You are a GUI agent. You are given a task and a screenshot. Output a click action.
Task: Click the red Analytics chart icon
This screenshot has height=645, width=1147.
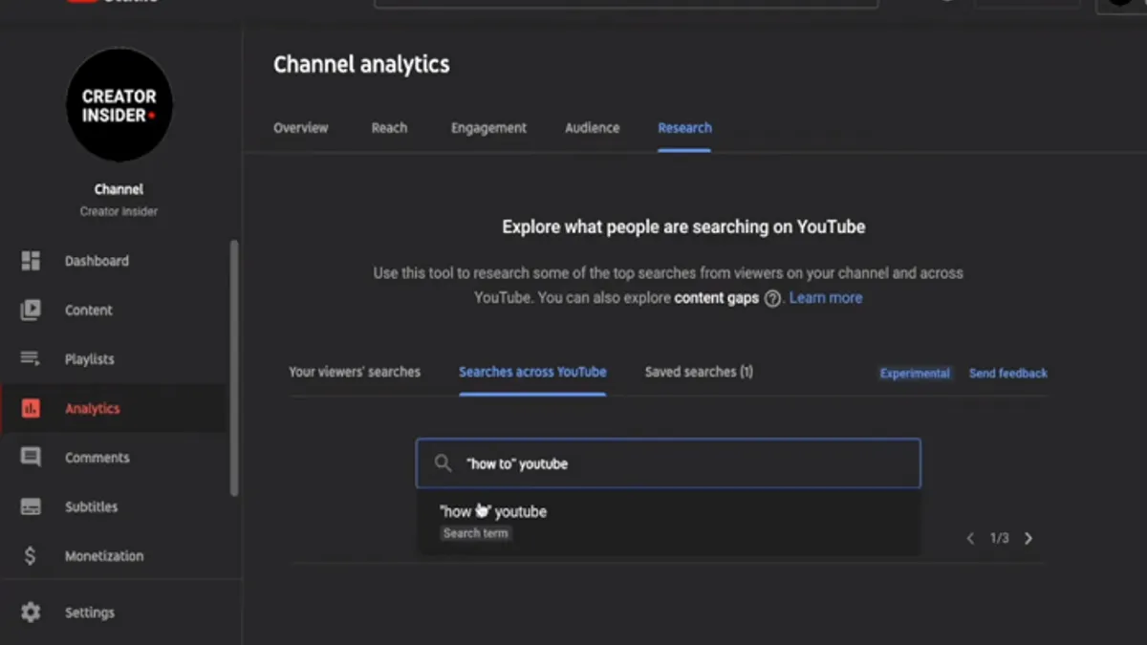(x=31, y=408)
